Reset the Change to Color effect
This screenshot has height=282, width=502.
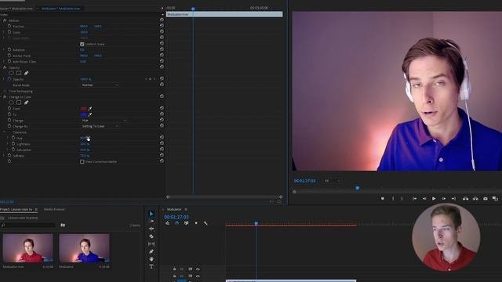pyautogui.click(x=162, y=96)
